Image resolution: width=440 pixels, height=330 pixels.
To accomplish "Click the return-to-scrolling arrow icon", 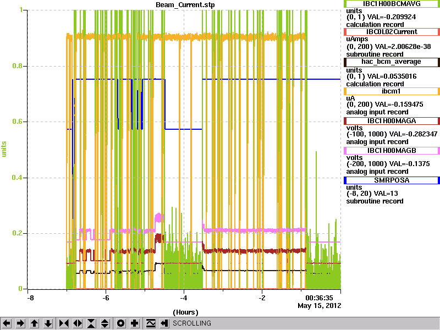I will tap(164, 323).
